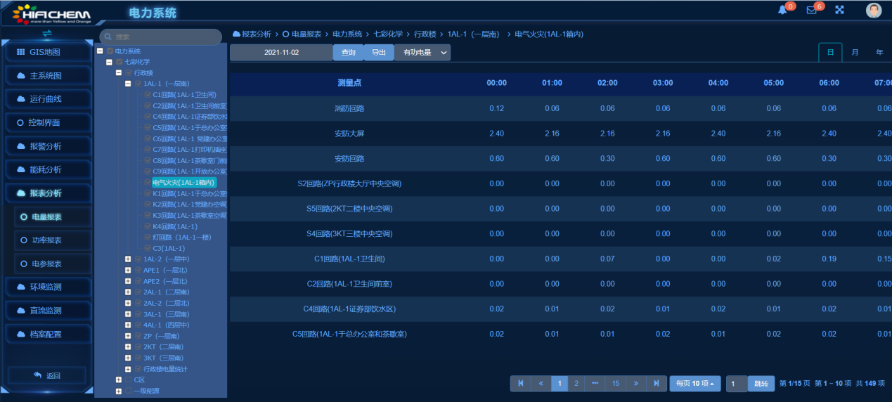This screenshot has height=402, width=892.
Task: Switch to the 月 (month) tab
Action: tap(855, 53)
